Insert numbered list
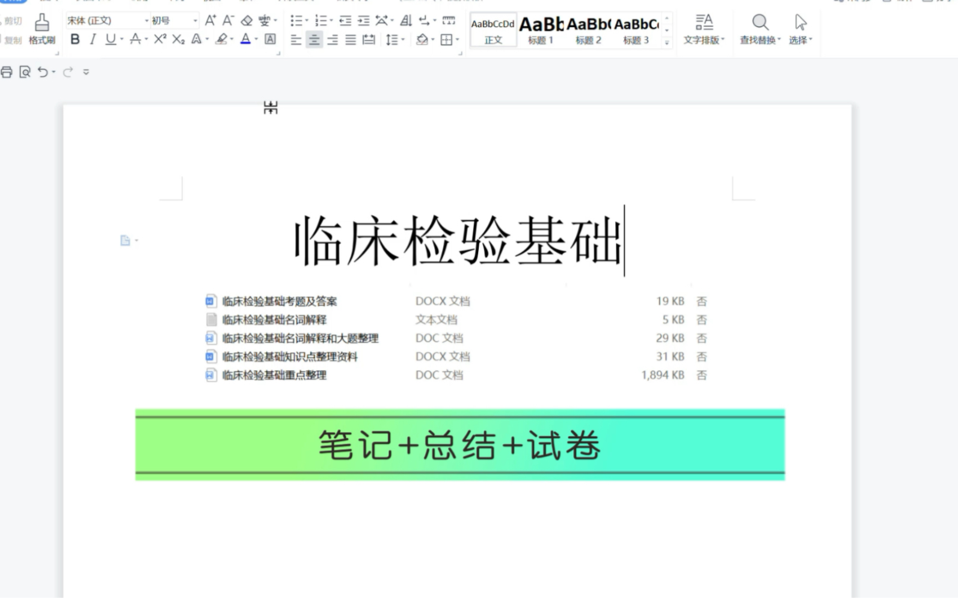Viewport: 958px width, 598px height. pyautogui.click(x=321, y=21)
